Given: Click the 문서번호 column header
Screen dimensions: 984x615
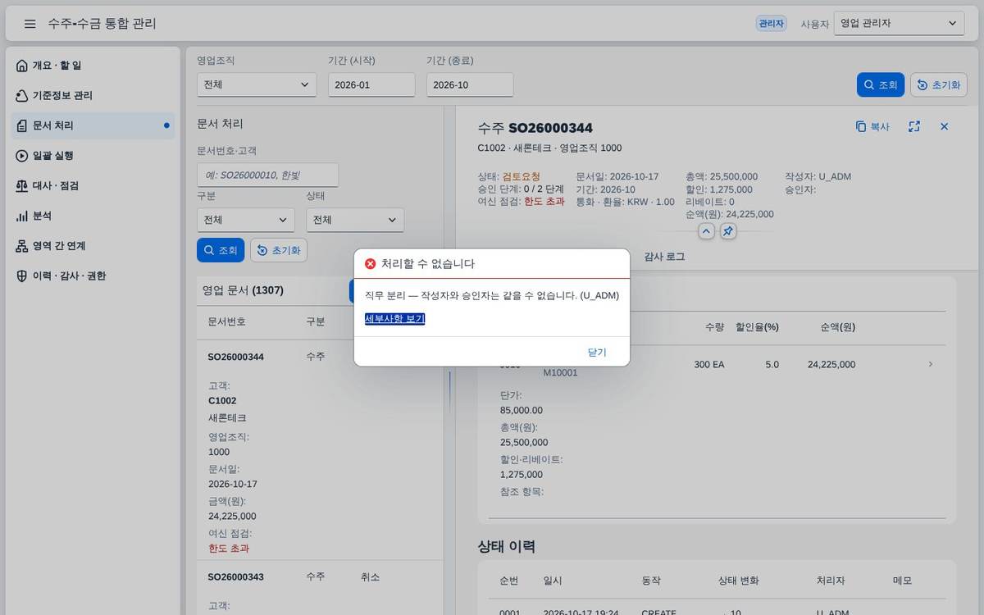Looking at the screenshot, I should pyautogui.click(x=226, y=321).
